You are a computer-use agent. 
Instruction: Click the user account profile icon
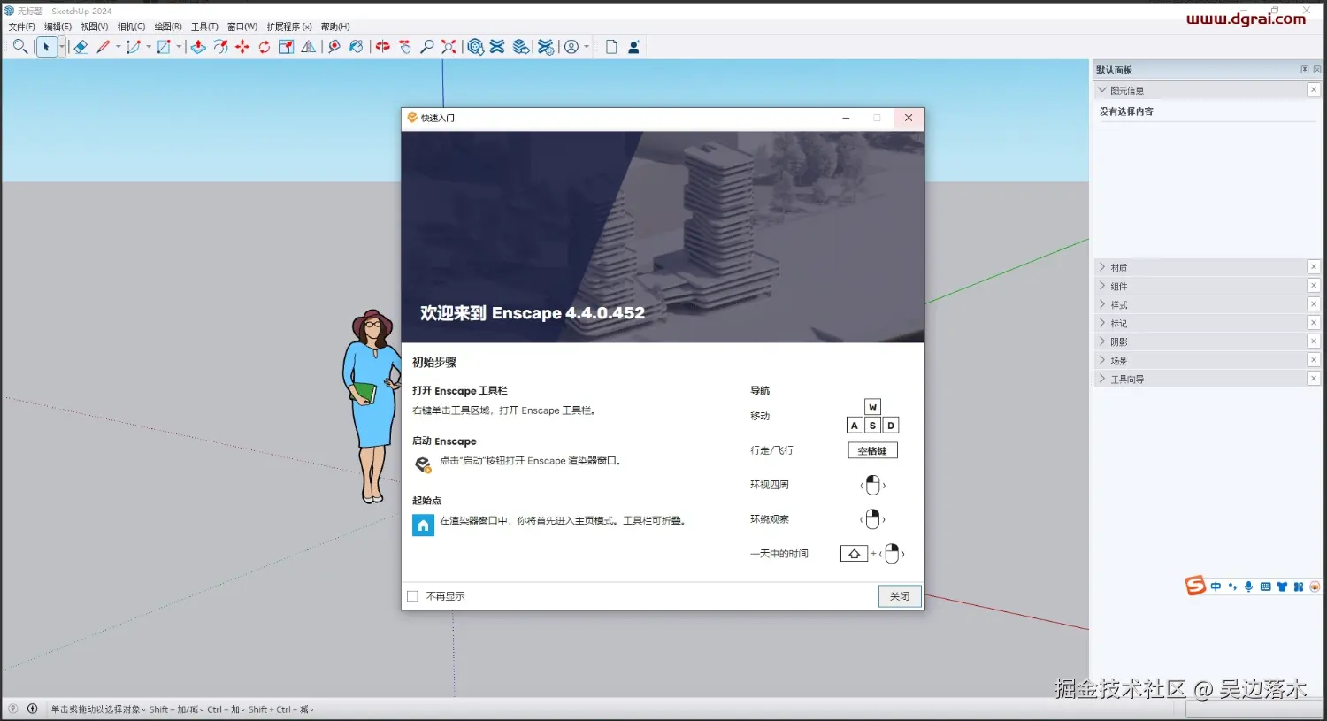(571, 47)
